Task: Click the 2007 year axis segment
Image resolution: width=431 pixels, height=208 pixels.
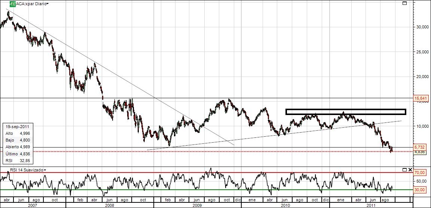Action: tap(33, 205)
